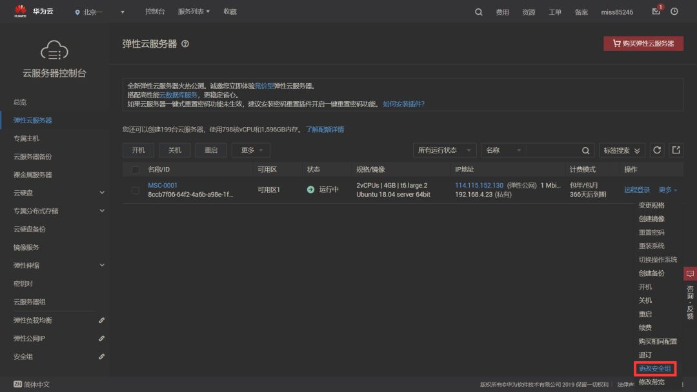Click the cloud server console icon

[x=54, y=50]
